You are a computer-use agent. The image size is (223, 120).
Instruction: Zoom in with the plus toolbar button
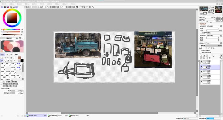(x=55, y=7)
